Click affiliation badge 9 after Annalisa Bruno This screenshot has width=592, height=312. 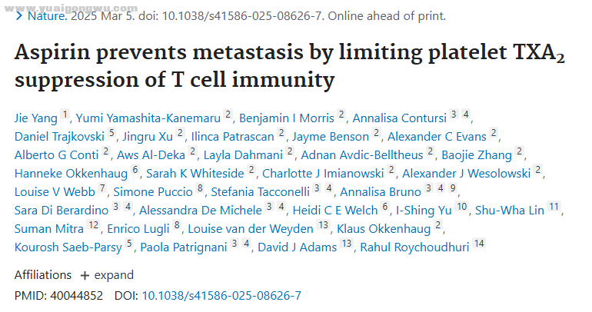click(x=453, y=188)
